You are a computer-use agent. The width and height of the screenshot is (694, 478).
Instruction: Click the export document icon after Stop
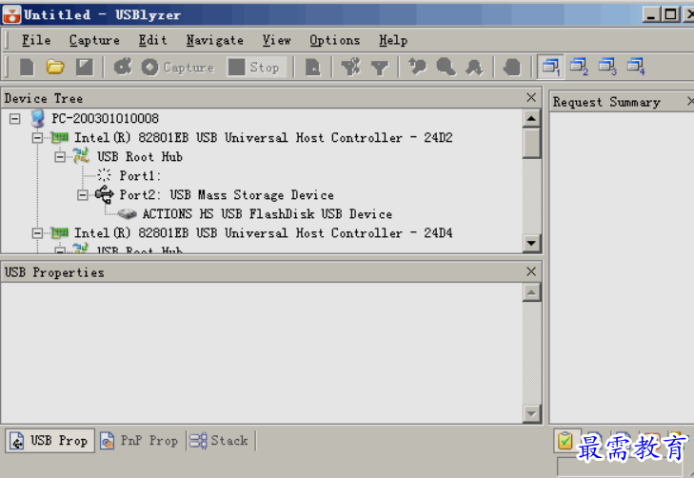(x=312, y=68)
